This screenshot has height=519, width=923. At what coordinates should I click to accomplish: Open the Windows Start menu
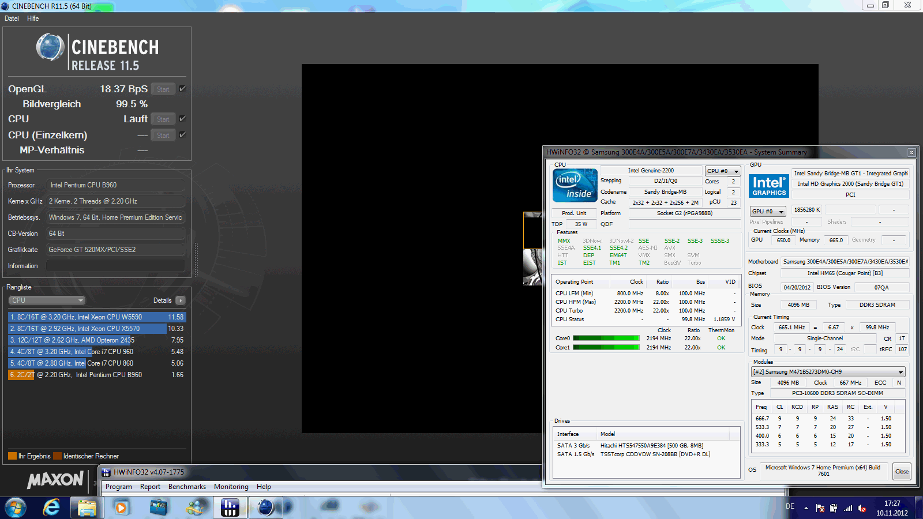(16, 507)
